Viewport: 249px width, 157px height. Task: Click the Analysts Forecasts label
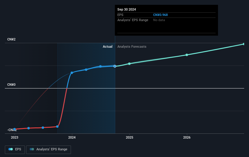pos(132,46)
